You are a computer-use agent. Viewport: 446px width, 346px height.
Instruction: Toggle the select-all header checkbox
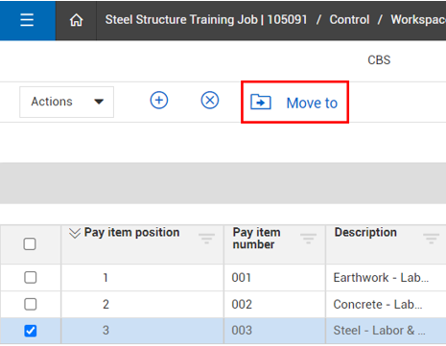(30, 244)
